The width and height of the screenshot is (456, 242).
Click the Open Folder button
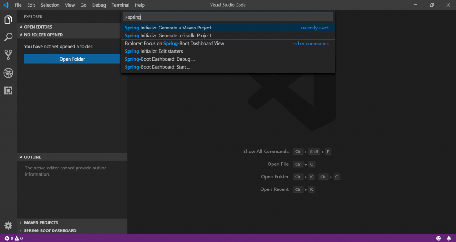pos(72,59)
